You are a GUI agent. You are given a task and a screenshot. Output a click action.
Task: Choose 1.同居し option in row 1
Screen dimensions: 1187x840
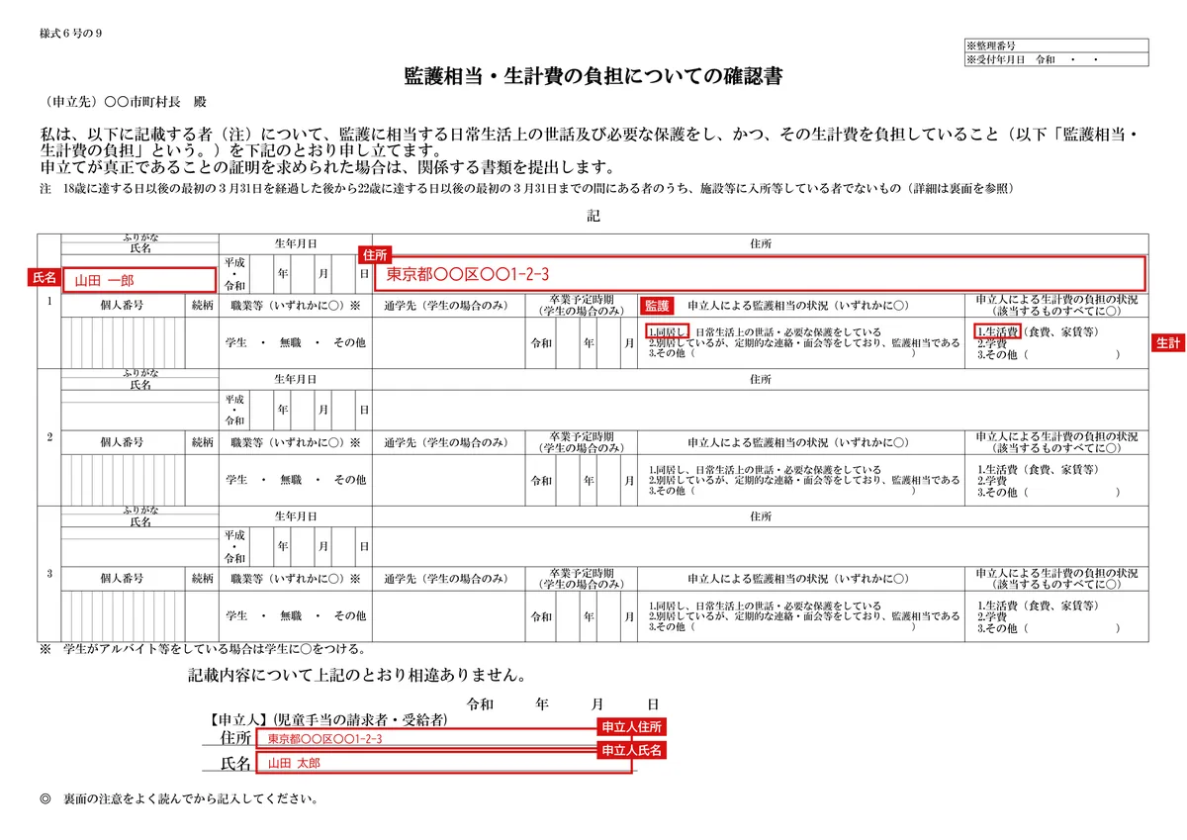[x=667, y=332]
